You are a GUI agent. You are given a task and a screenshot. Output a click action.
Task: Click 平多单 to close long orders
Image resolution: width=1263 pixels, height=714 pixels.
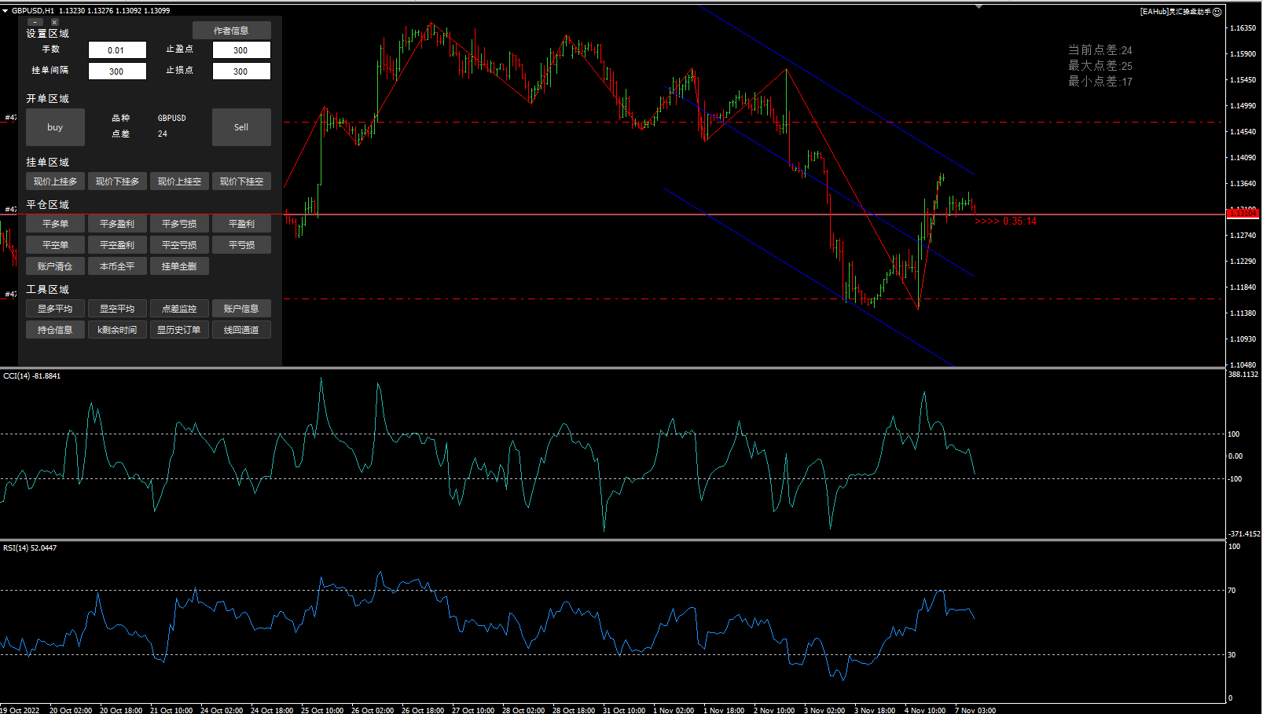55,224
